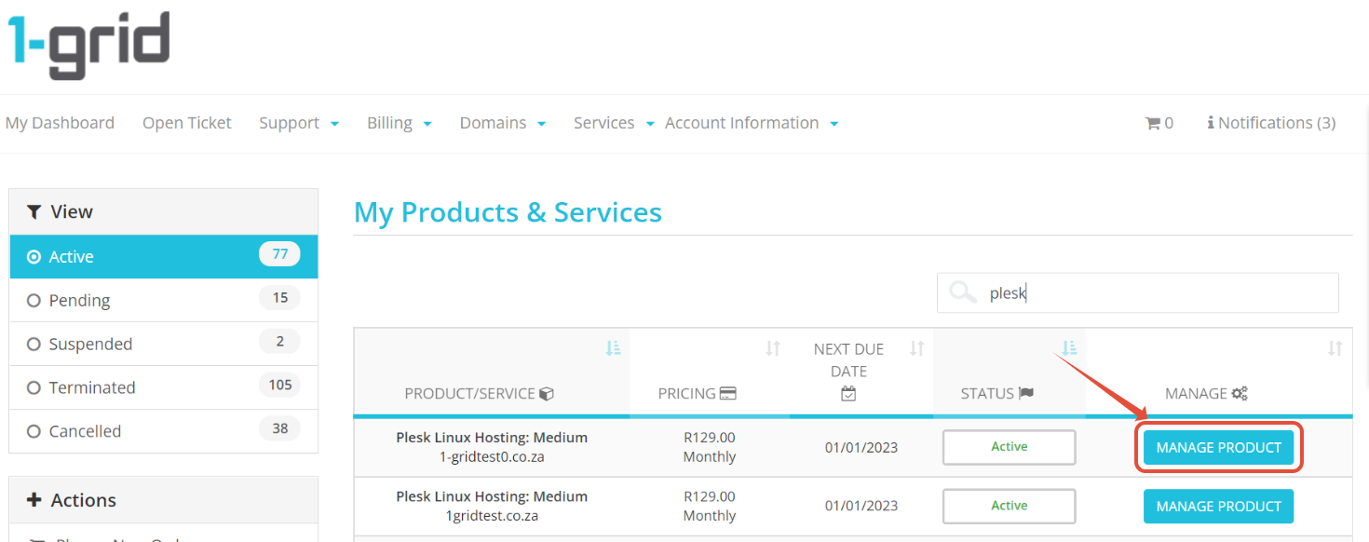Open Notifications (3) info icon

click(x=1211, y=123)
